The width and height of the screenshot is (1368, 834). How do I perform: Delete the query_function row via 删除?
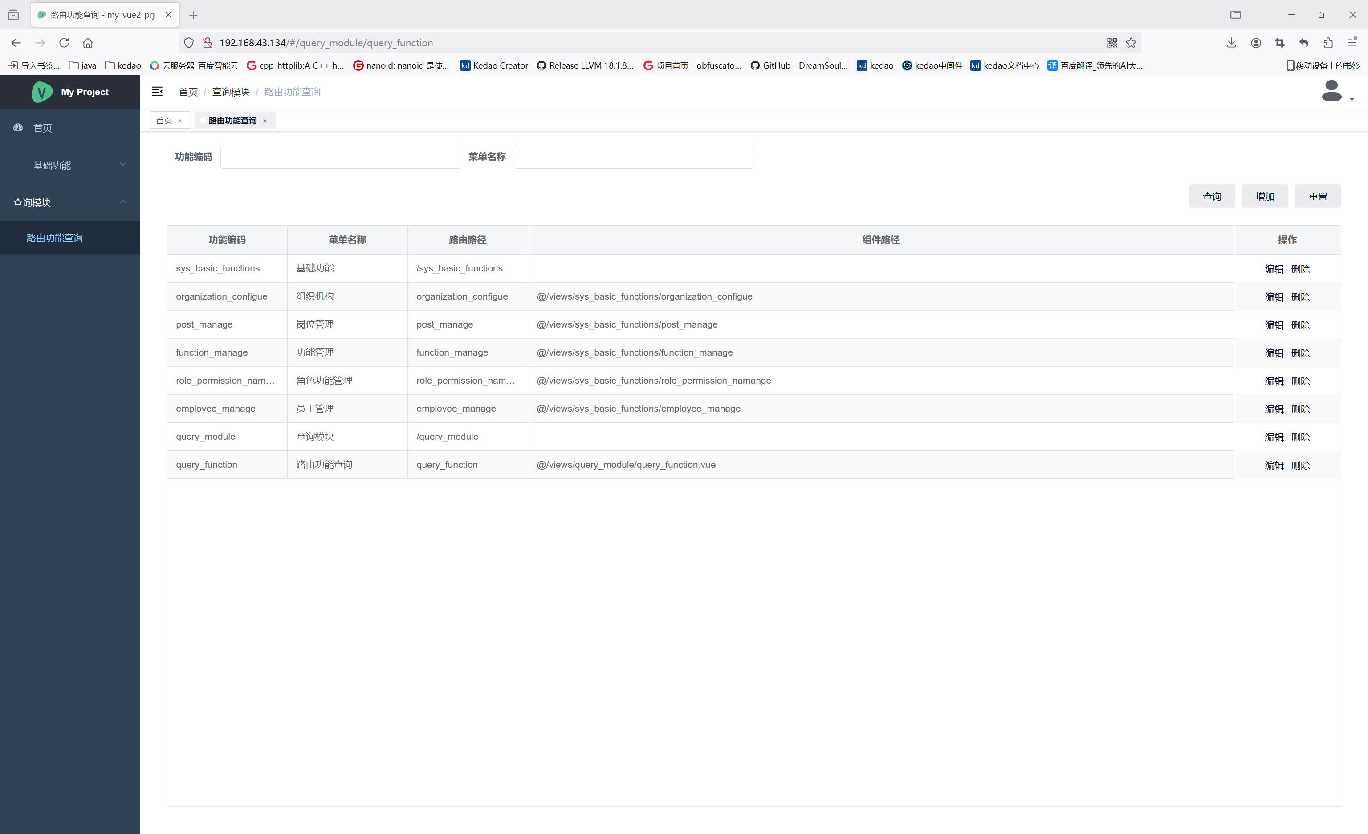pos(1300,465)
